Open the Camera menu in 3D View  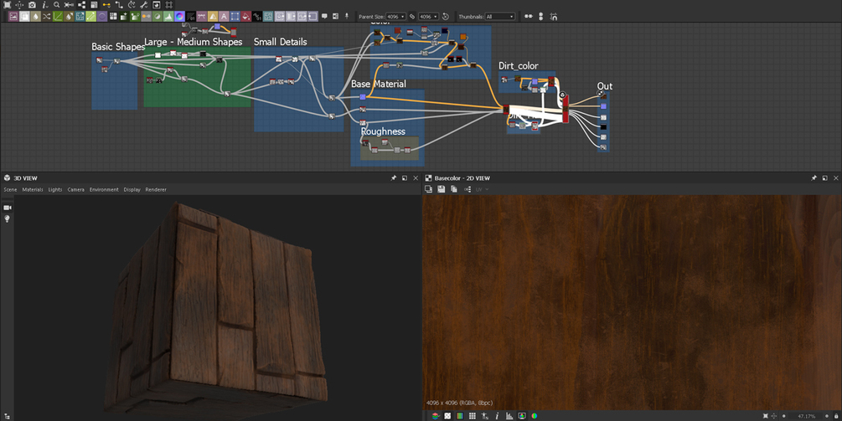(75, 189)
